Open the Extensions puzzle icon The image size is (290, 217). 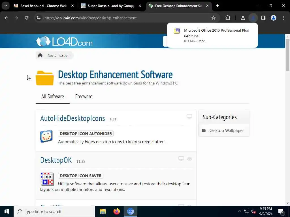tap(228, 18)
